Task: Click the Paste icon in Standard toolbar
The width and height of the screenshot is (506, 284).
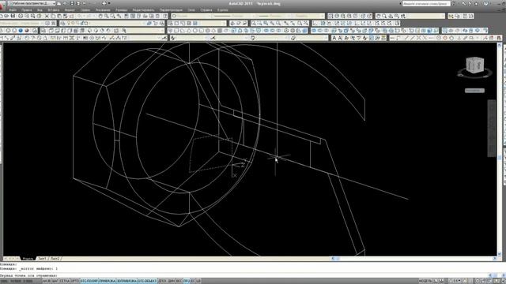Action: click(59, 16)
